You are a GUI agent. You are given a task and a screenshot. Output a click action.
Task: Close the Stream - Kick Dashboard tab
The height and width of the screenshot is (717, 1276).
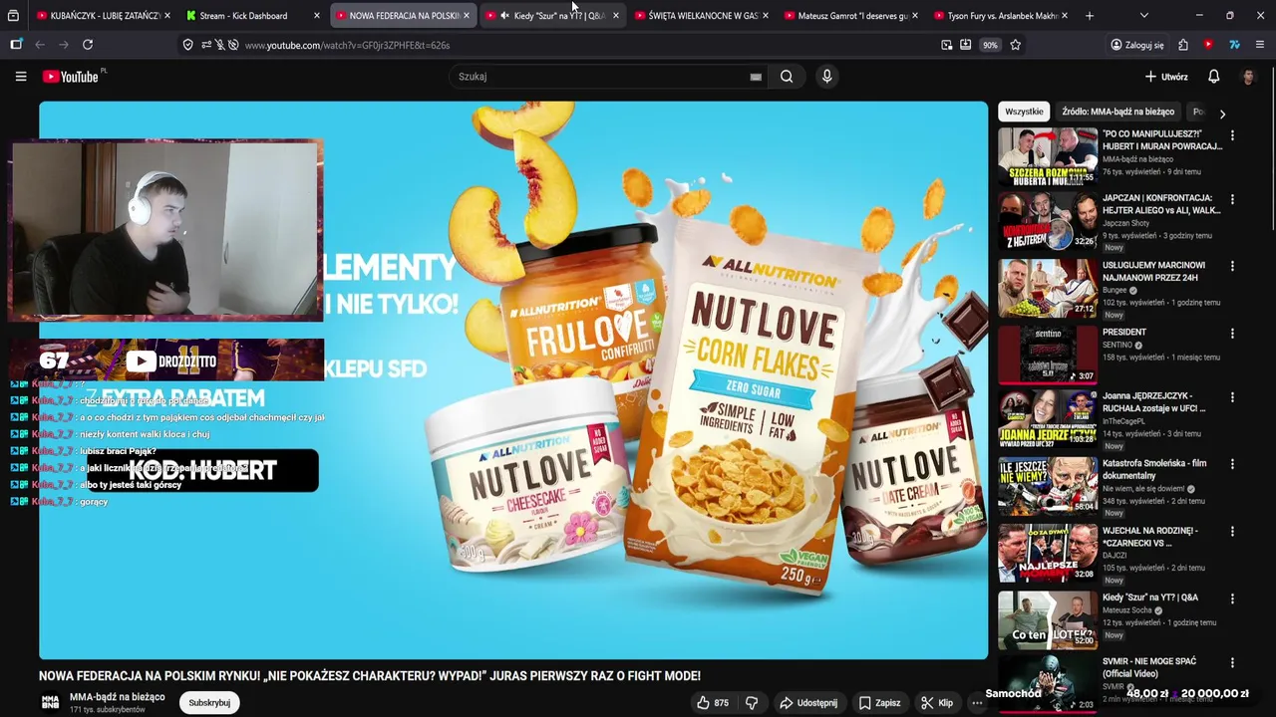click(317, 16)
